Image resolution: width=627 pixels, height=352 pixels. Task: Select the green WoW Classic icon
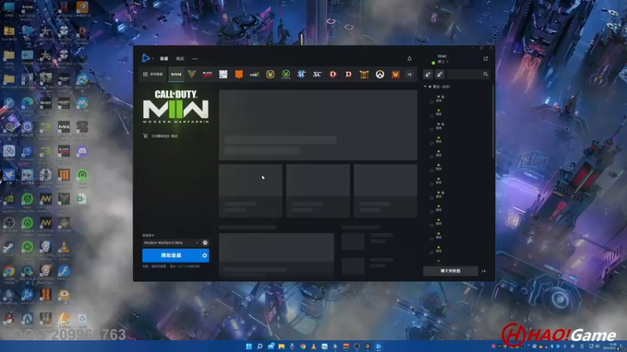click(286, 74)
